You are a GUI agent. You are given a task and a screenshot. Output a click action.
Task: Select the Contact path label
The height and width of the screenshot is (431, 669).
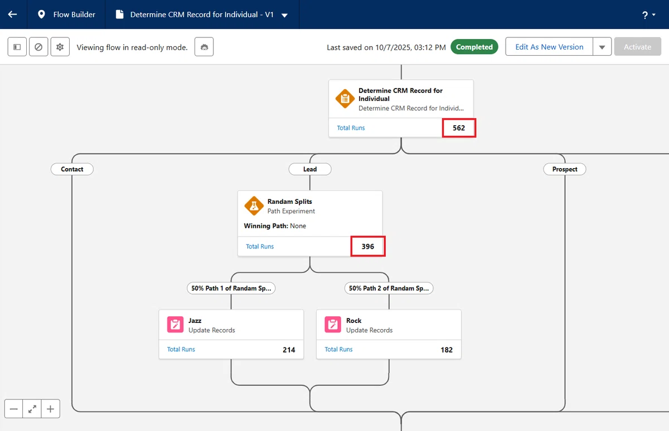tap(72, 169)
